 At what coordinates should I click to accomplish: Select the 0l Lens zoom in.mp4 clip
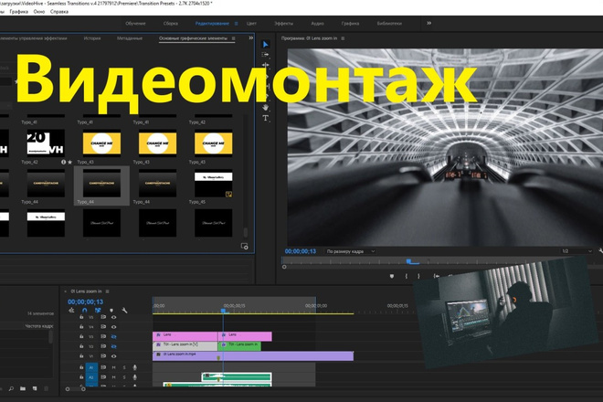[253, 355]
